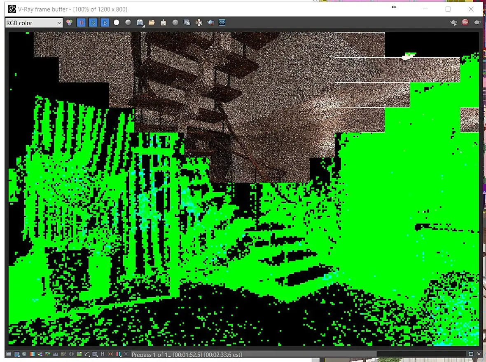Activate region render teapot icon
486x362 pixels.
(210, 22)
